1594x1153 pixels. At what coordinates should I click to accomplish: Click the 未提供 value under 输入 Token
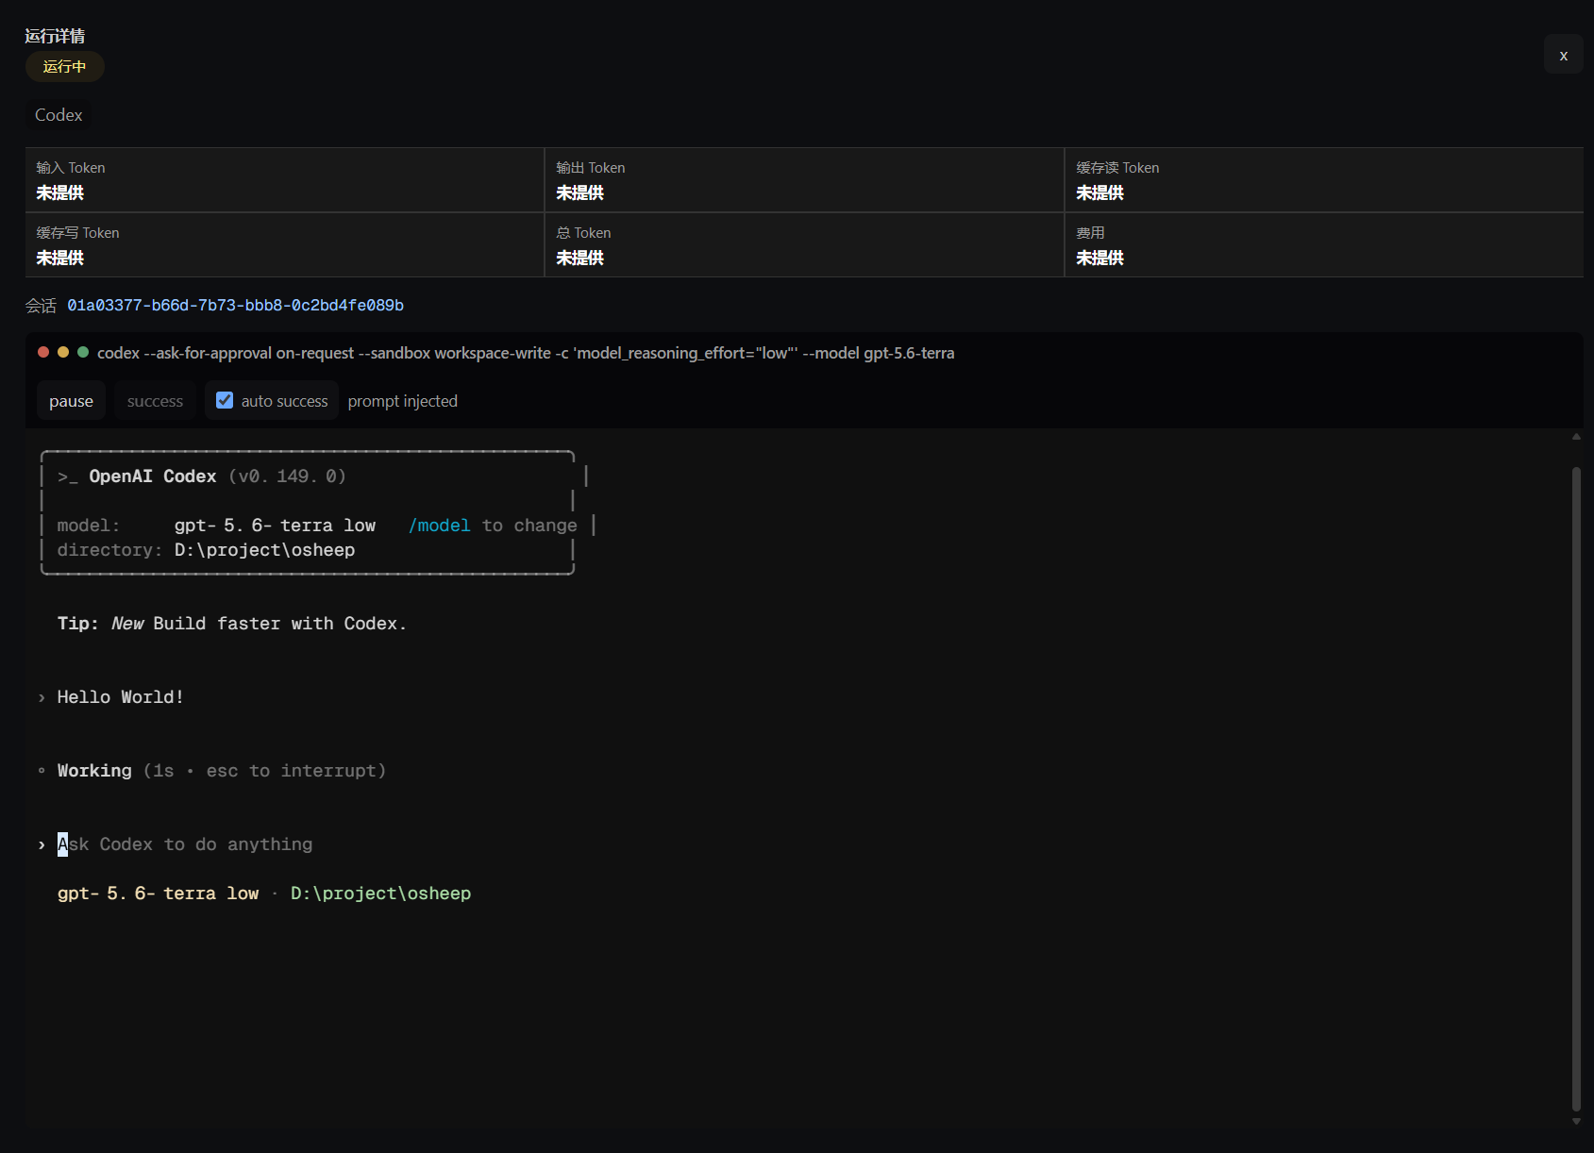(59, 192)
